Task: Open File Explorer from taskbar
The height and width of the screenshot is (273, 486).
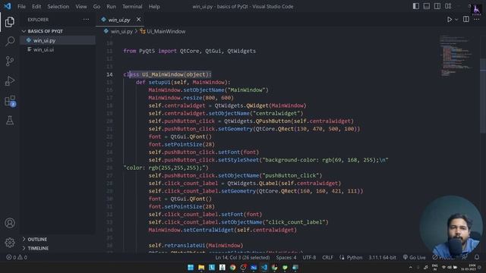Action: [201, 268]
